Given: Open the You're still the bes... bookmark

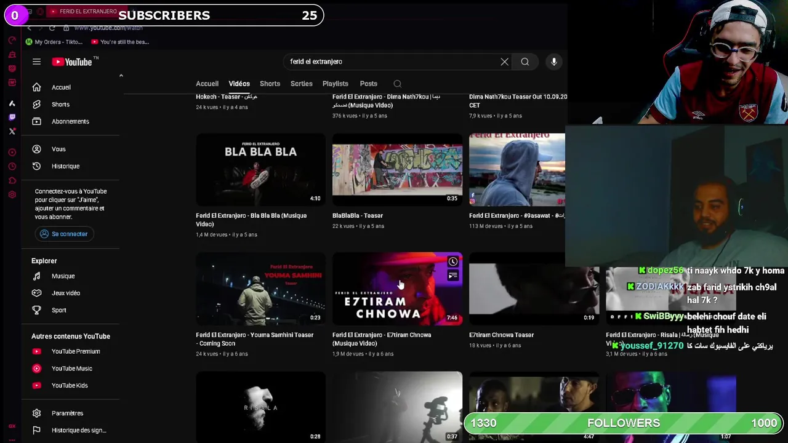Looking at the screenshot, I should point(120,42).
